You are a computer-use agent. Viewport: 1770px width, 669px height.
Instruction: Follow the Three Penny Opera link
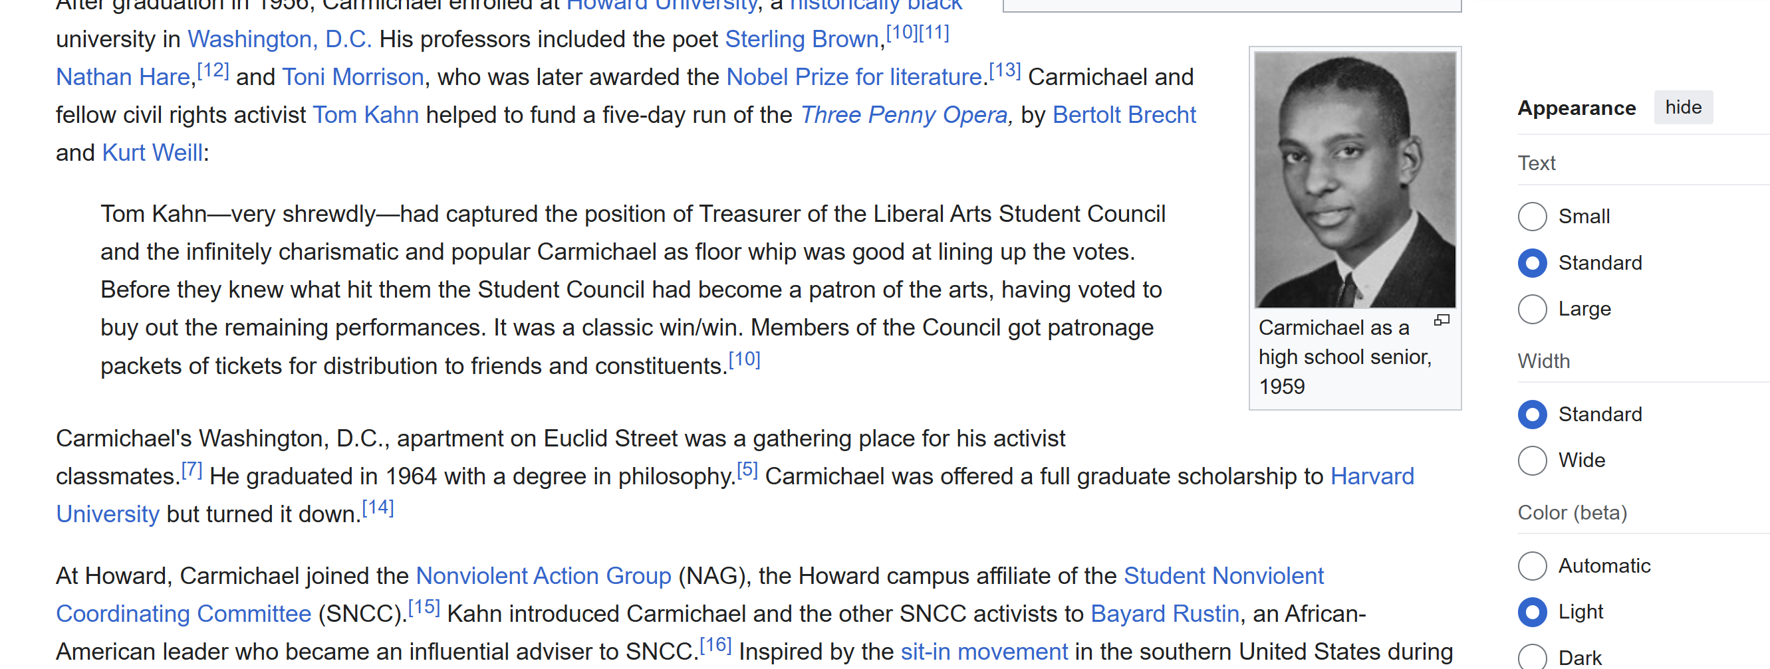tap(904, 115)
